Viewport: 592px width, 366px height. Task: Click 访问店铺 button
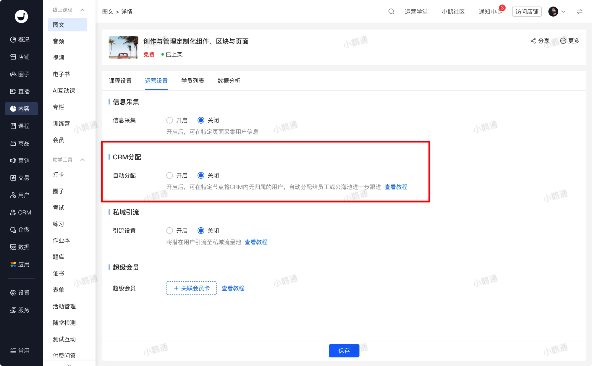click(x=527, y=12)
